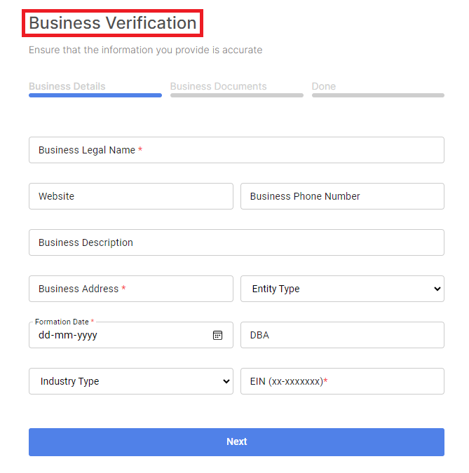Viewport: 469px width, 473px height.
Task: Focus the Website input field
Action: point(131,196)
